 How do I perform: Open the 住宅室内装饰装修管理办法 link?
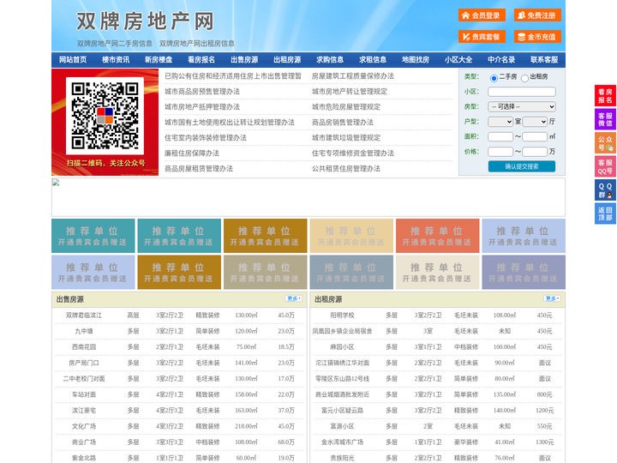(206, 138)
